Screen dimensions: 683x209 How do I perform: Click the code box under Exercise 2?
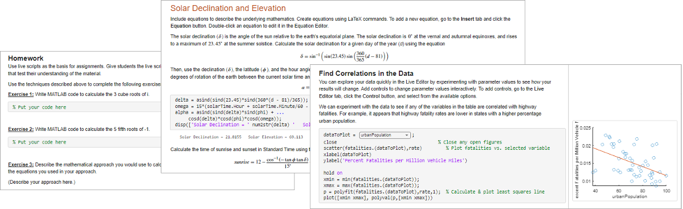coord(85,142)
